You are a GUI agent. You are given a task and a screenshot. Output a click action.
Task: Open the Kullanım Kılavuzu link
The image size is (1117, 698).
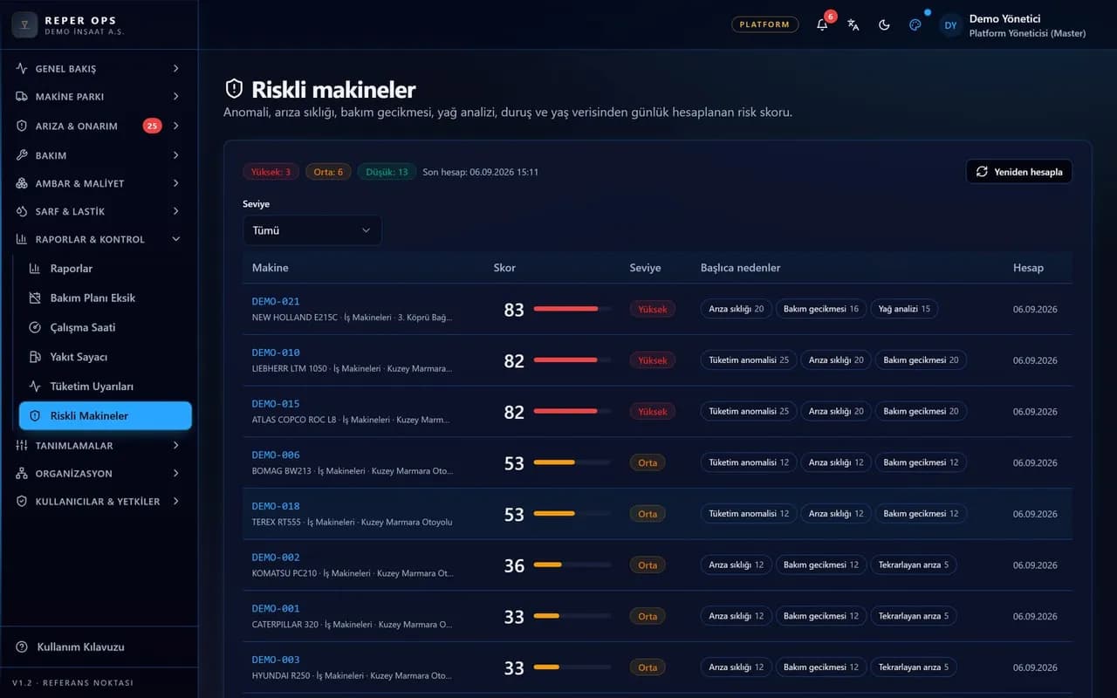tap(81, 647)
